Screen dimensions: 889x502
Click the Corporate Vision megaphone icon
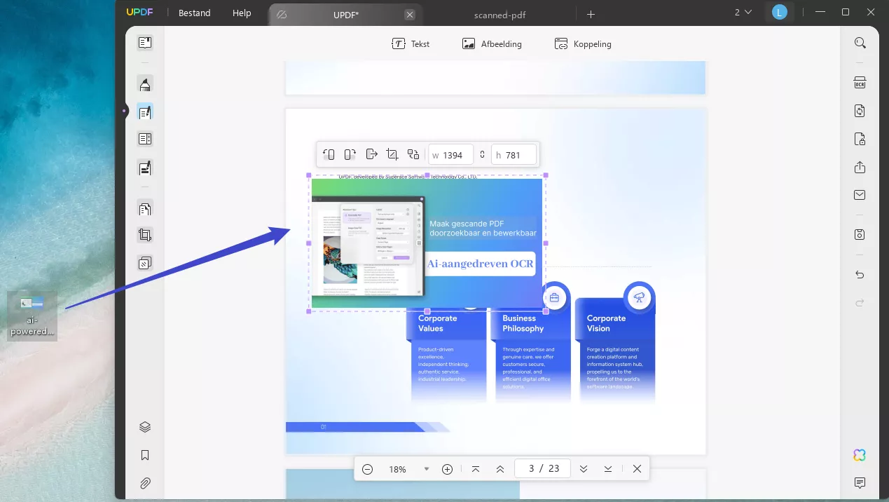639,297
